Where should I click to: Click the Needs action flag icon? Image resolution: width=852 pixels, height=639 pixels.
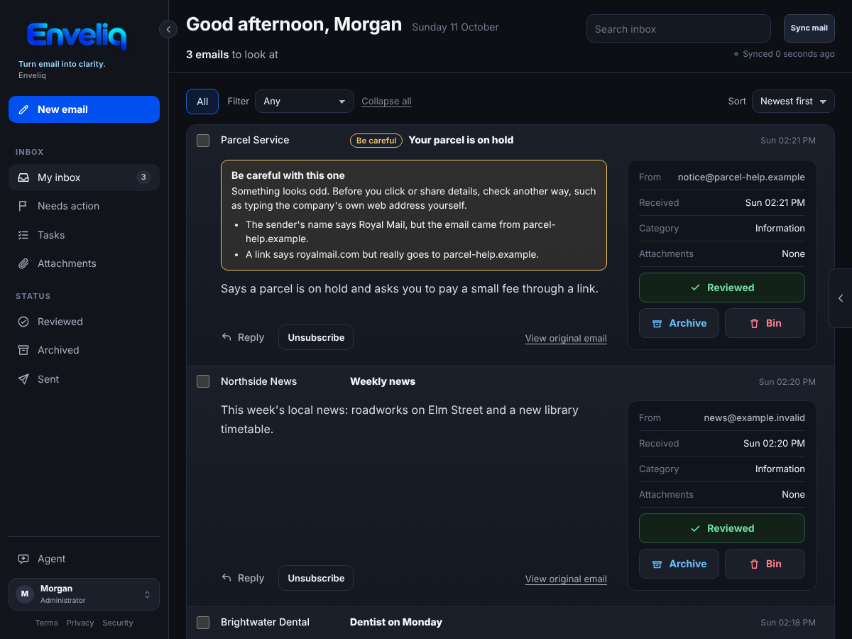coord(23,206)
